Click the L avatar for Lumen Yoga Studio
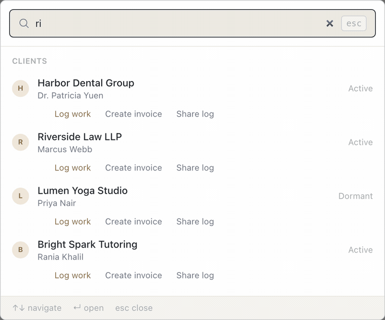The image size is (385, 320). pyautogui.click(x=21, y=196)
